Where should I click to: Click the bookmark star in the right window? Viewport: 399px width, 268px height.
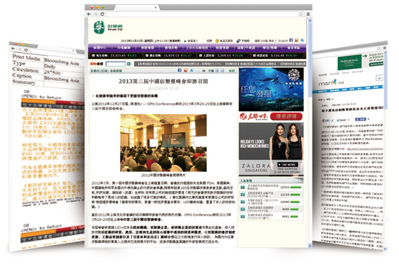[x=378, y=48]
